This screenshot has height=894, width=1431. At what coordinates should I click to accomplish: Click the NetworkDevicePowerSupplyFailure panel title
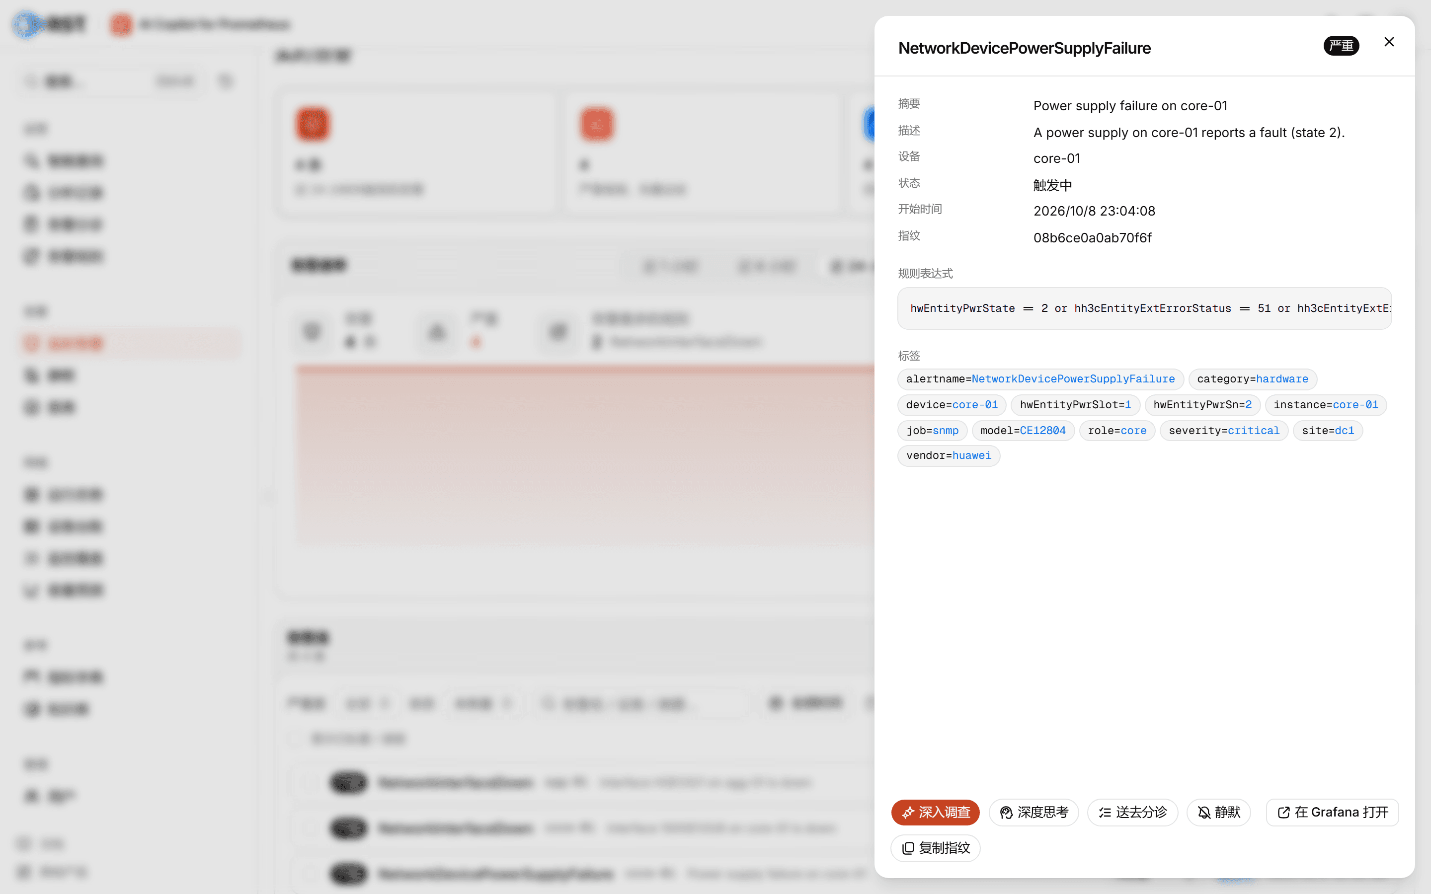pyautogui.click(x=1024, y=48)
